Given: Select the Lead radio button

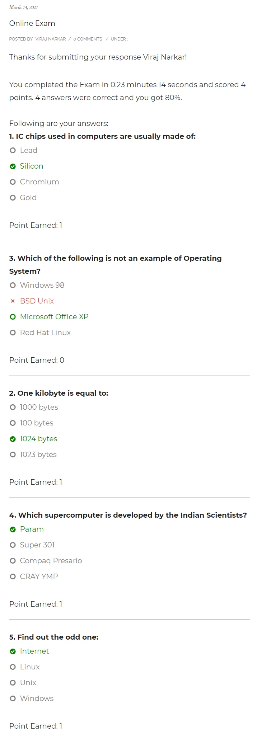Looking at the screenshot, I should click(13, 150).
